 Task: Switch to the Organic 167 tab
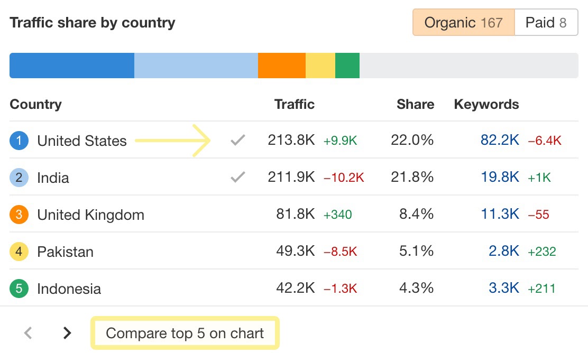coord(463,23)
